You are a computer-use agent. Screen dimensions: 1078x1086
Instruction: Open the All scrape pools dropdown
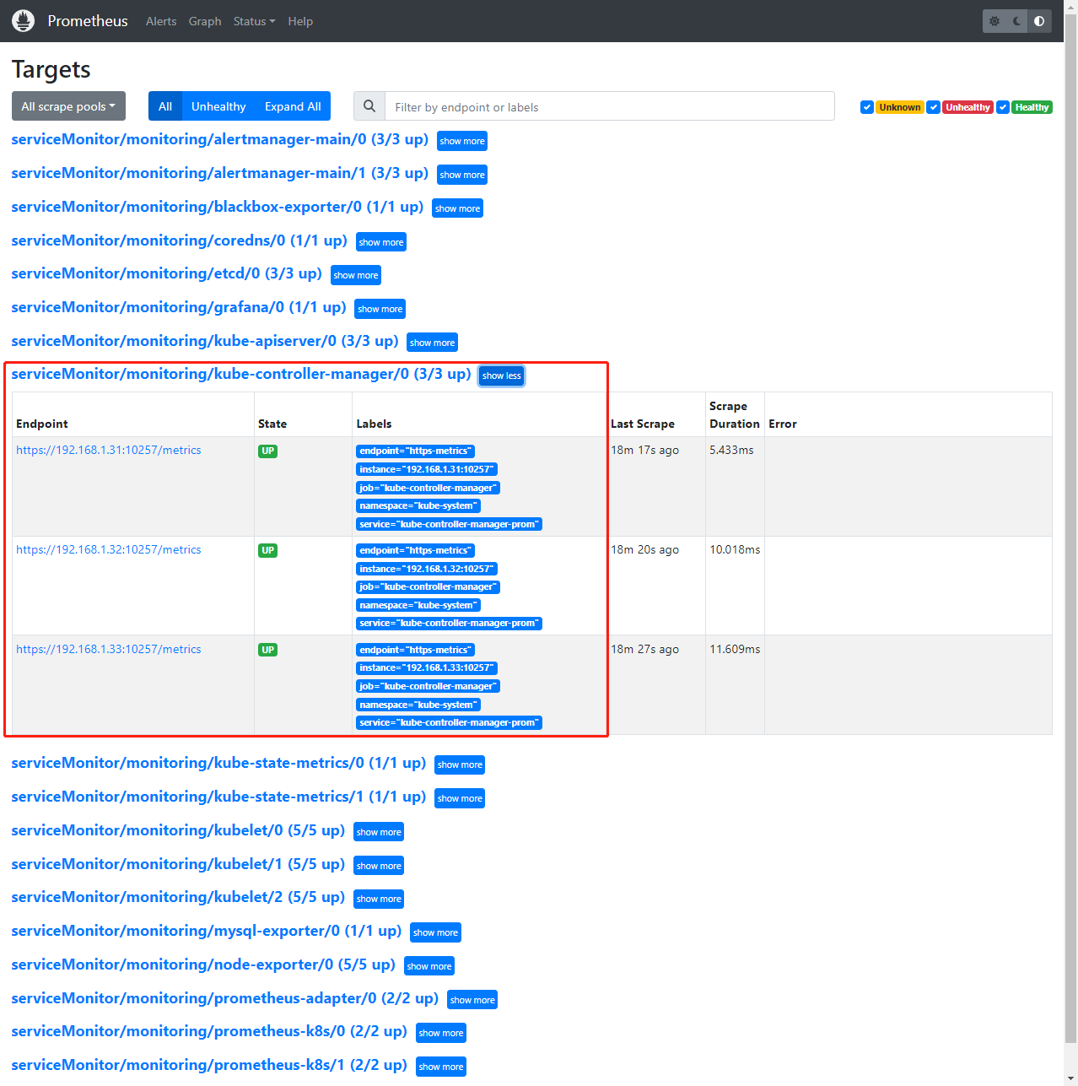tap(68, 106)
